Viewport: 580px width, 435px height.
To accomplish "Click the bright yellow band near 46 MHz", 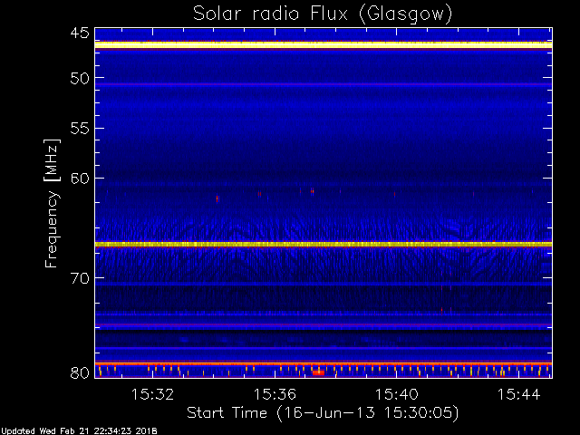I will (x=324, y=45).
